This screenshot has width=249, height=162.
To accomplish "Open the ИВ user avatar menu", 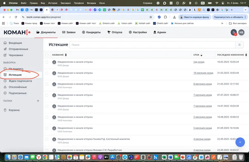I will coord(242,32).
